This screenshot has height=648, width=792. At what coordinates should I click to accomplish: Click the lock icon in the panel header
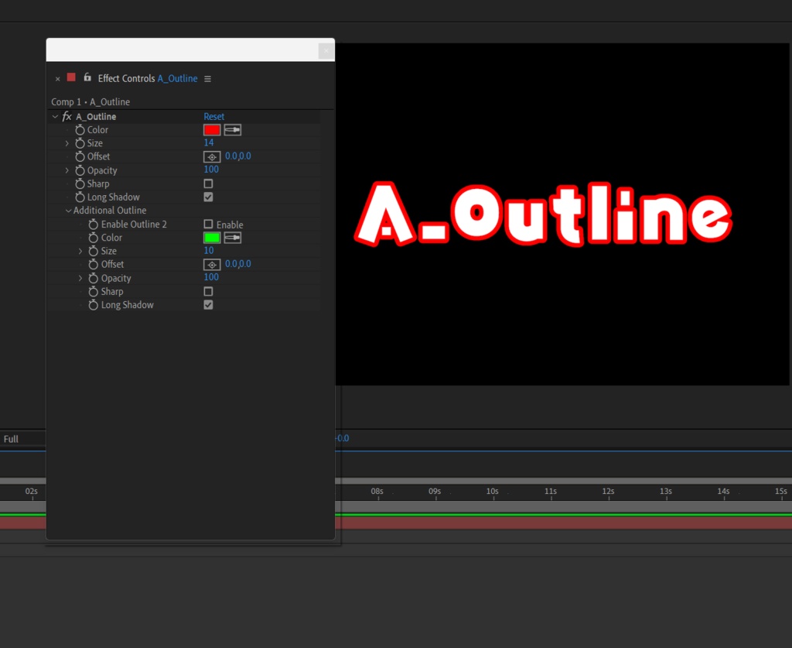point(87,78)
